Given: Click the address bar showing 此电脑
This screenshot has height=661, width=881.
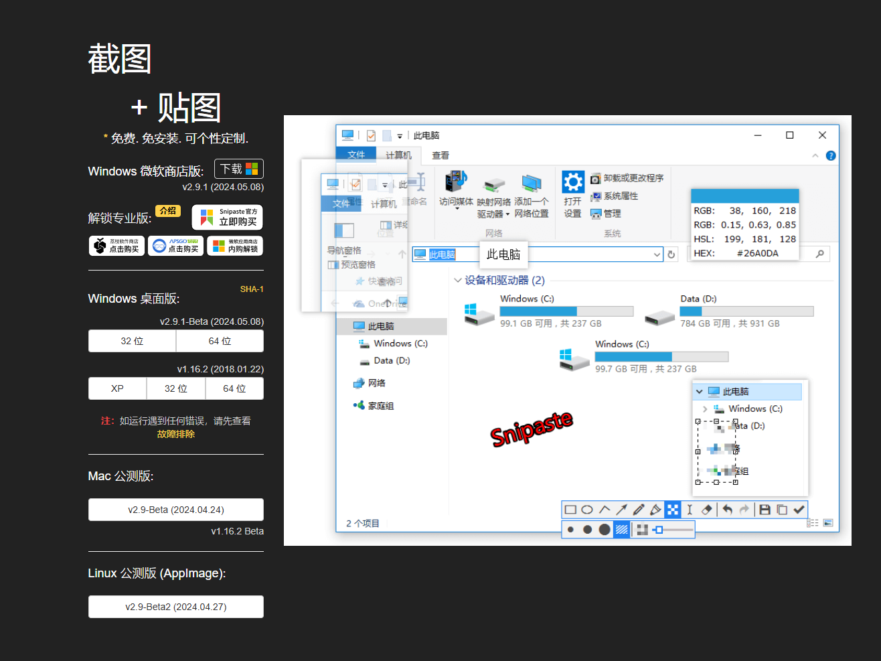Looking at the screenshot, I should [x=538, y=254].
